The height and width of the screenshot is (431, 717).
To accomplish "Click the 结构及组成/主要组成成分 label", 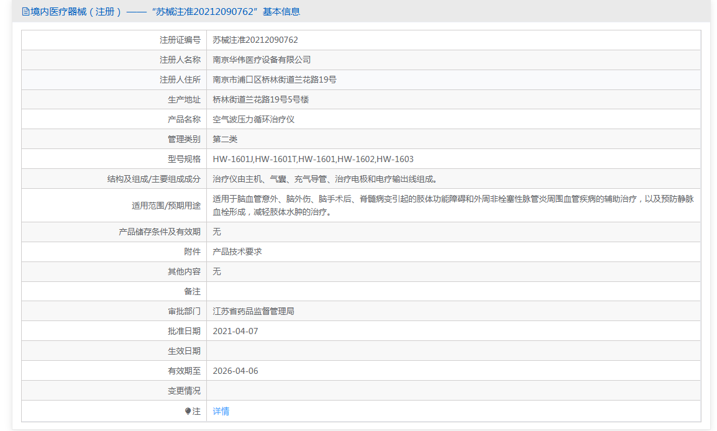I will tap(153, 179).
